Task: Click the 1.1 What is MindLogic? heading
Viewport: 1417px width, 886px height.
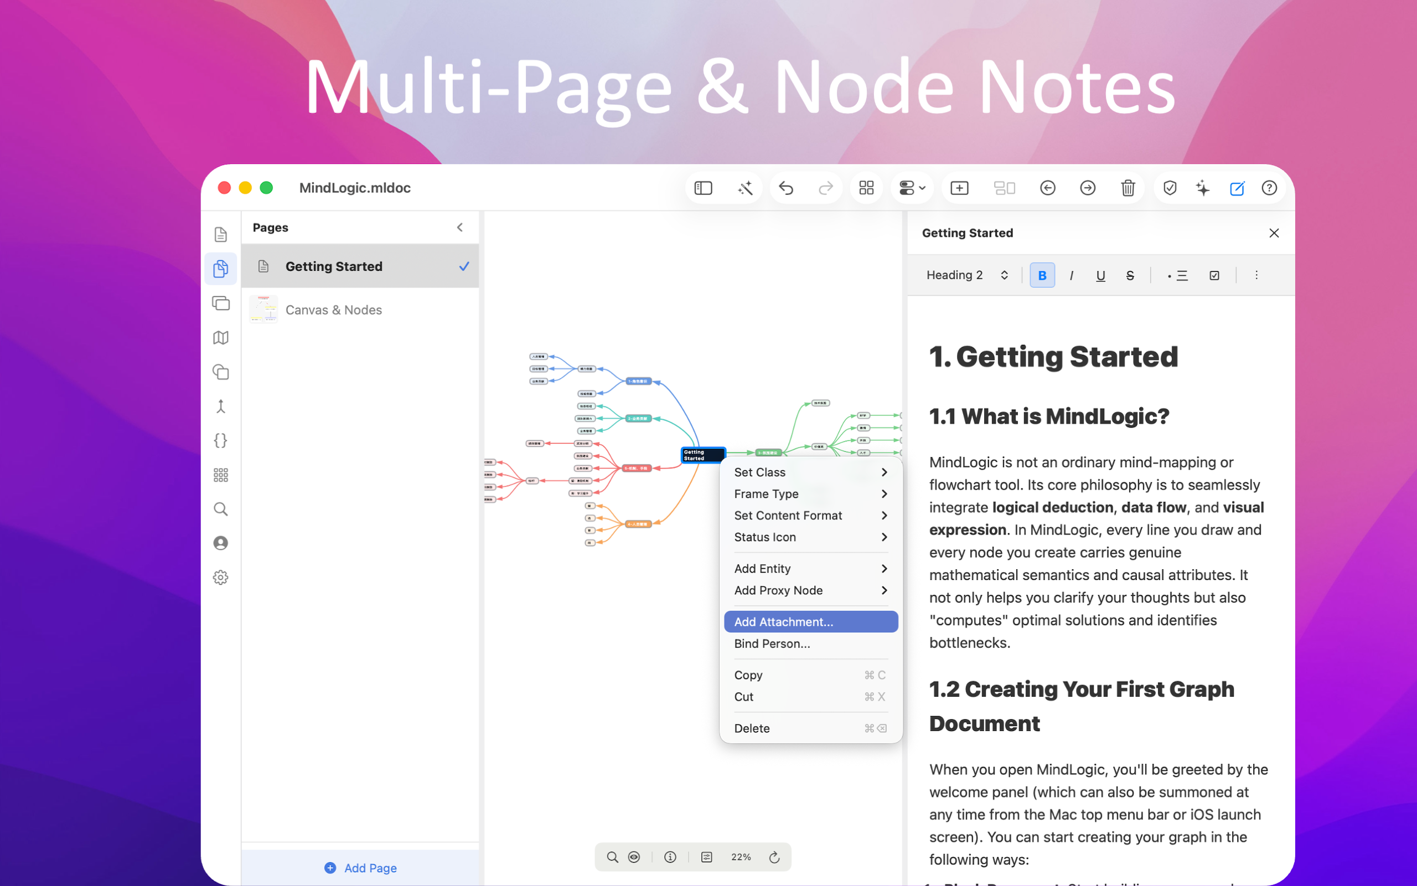Action: point(1049,416)
